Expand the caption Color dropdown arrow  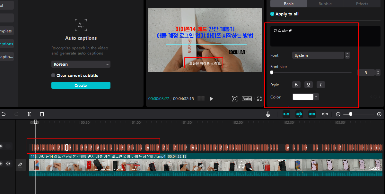[316, 97]
